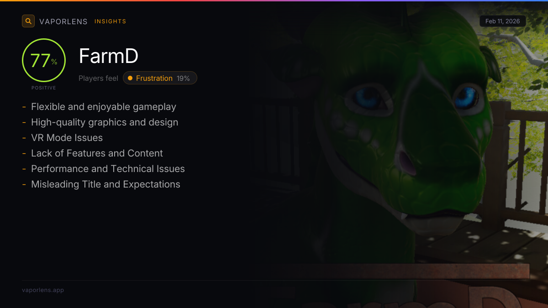Select the INSIGHTS label in header

110,21
